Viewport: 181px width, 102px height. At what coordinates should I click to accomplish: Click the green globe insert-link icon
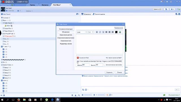120,32
